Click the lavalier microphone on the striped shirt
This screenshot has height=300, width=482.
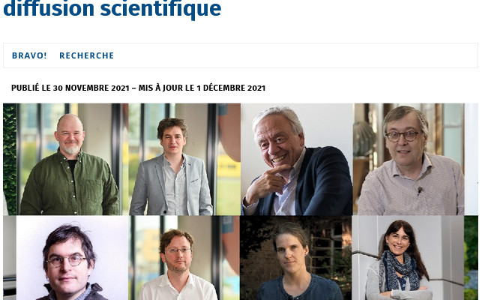(420, 190)
